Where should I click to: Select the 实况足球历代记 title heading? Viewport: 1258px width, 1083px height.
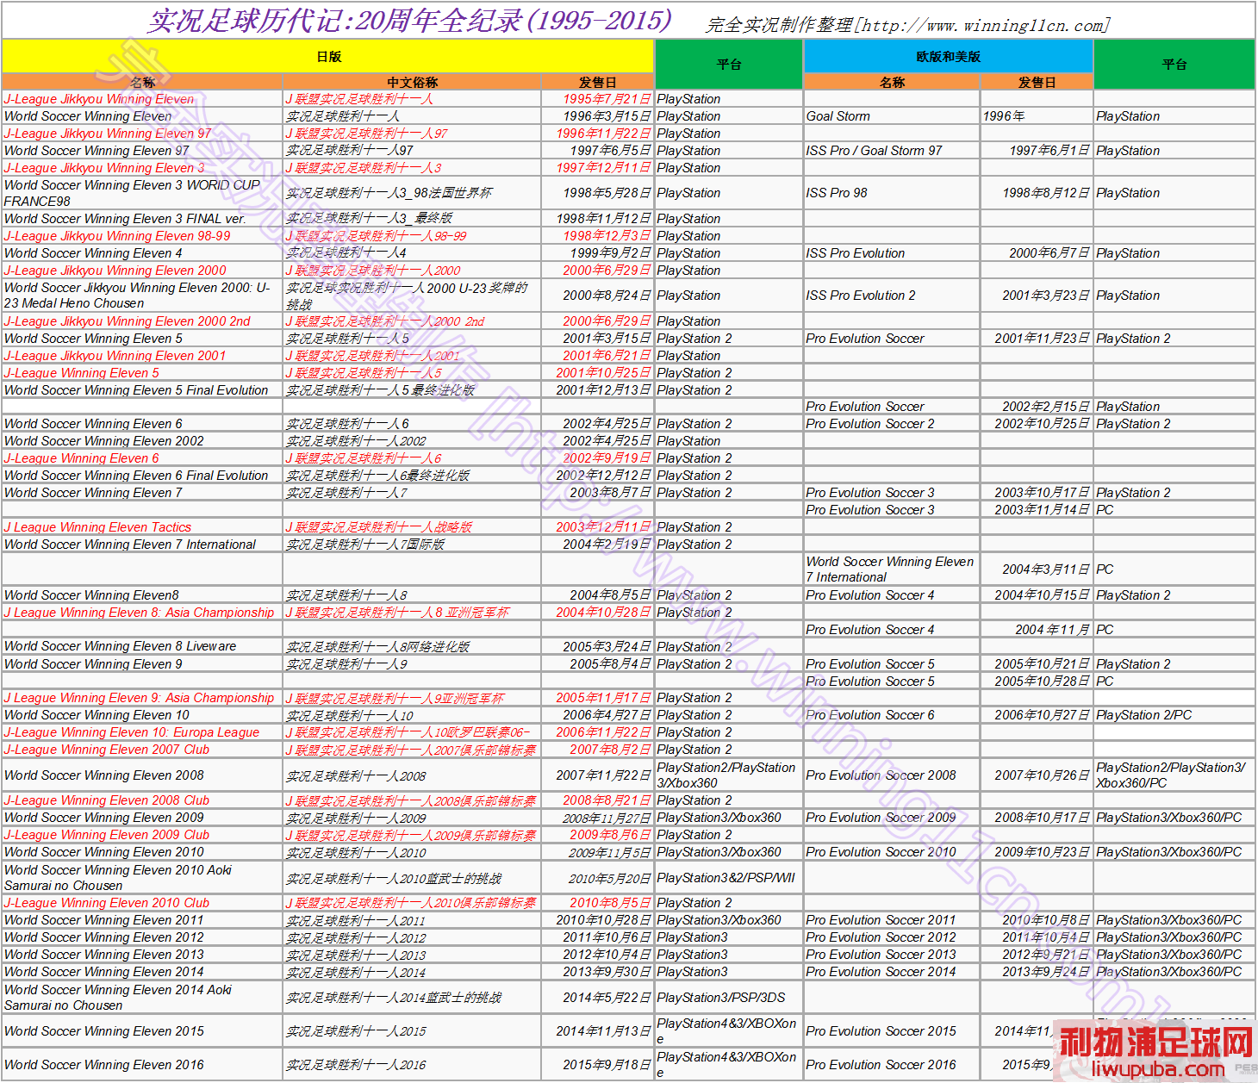[409, 21]
